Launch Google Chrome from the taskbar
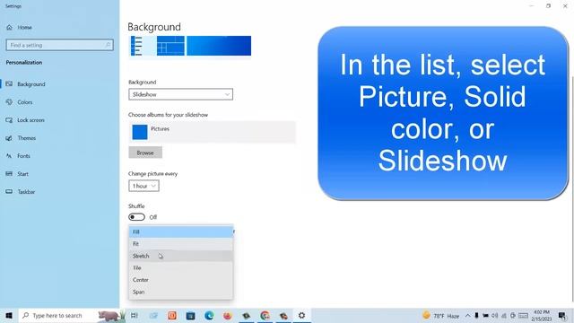This screenshot has height=323, width=574. [265, 315]
